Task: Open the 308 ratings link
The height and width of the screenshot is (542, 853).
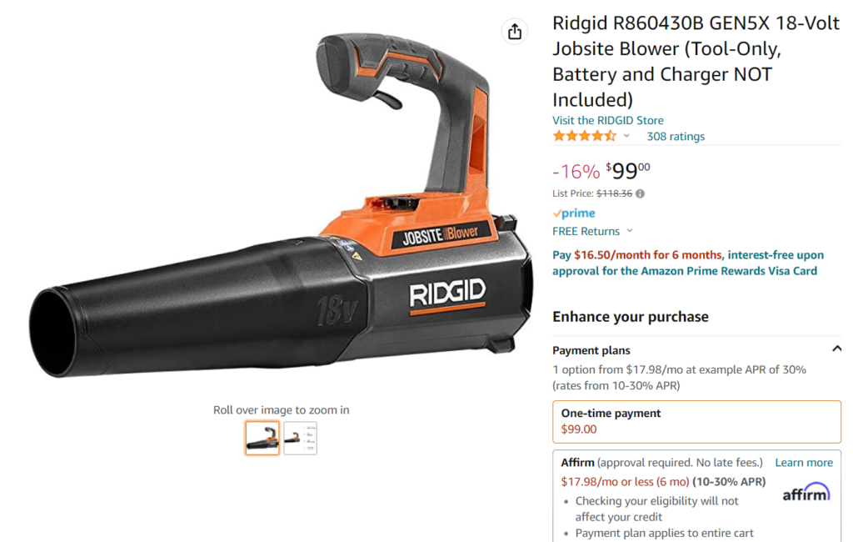Action: (676, 136)
